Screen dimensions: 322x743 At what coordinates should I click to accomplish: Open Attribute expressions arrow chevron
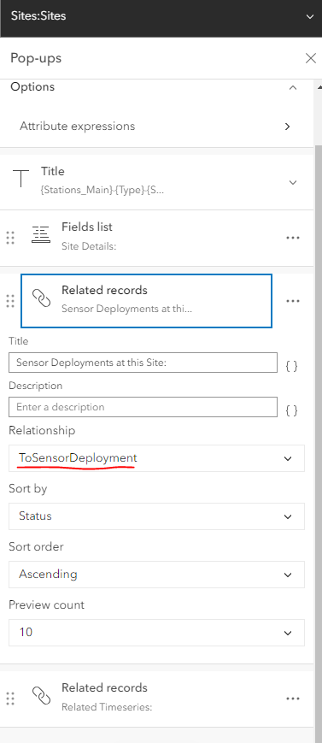pos(288,127)
